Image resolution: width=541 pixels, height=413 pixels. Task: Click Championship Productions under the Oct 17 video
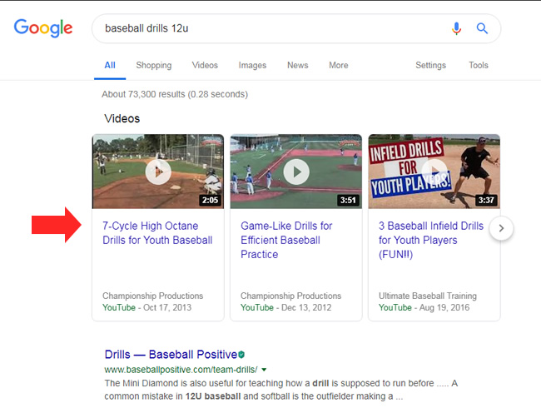pos(152,296)
